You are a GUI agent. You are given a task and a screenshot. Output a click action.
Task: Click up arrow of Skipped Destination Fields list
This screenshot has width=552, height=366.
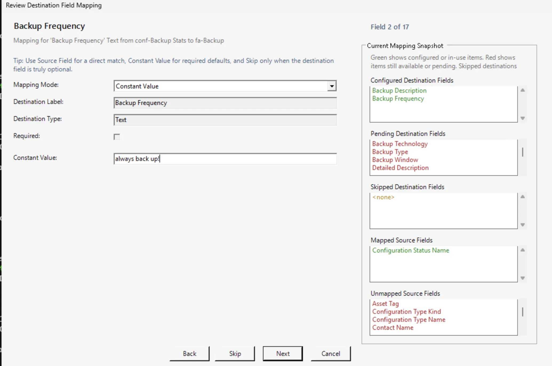click(523, 197)
